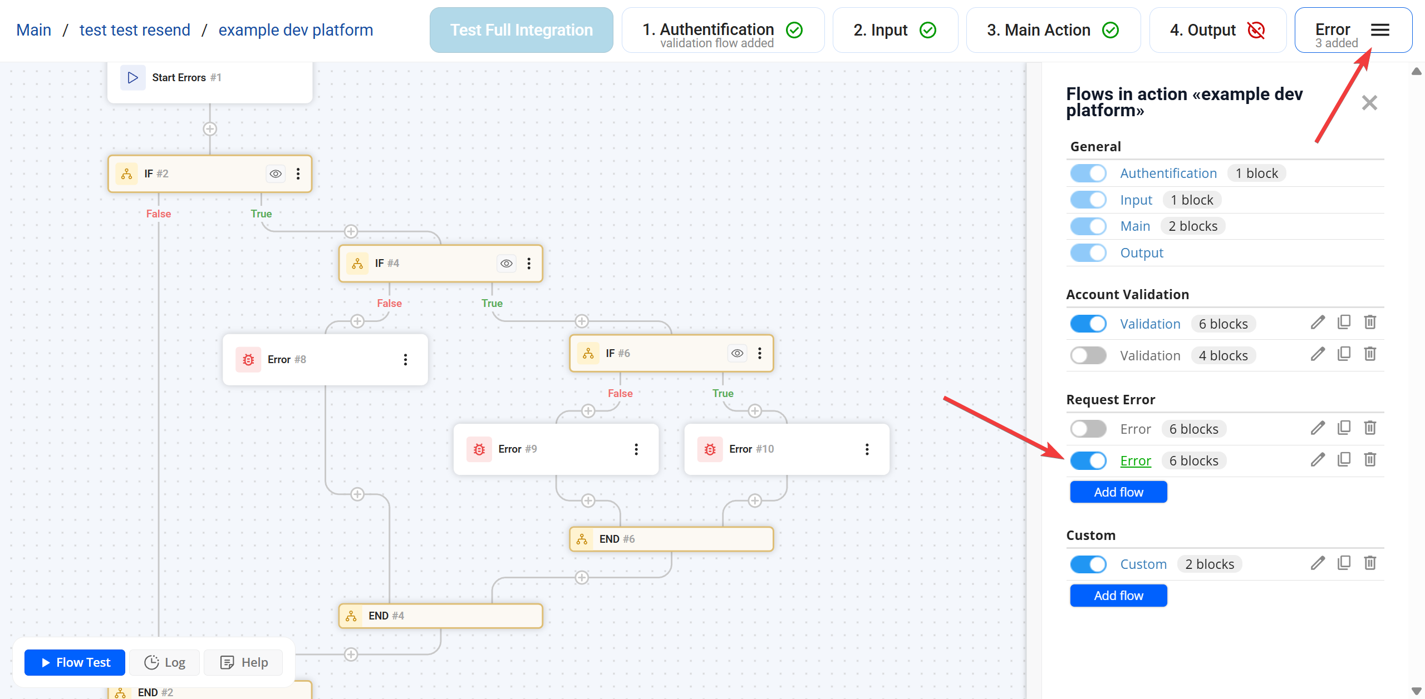Screen dimensions: 1425x699
Task: Toggle the eye preview on IF #4 node
Action: (x=506, y=263)
